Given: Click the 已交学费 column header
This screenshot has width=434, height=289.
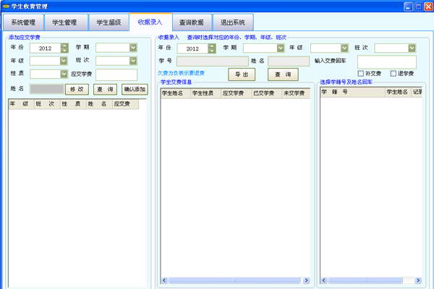Looking at the screenshot, I should pos(266,93).
